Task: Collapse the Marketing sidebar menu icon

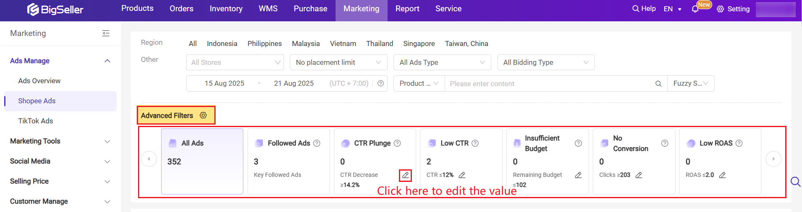Action: click(x=106, y=33)
